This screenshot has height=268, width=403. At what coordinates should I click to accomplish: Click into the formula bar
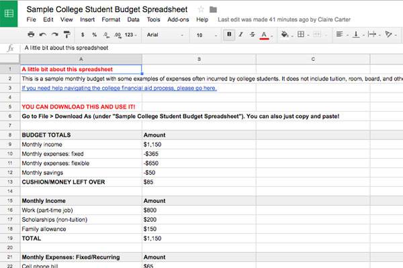click(211, 48)
